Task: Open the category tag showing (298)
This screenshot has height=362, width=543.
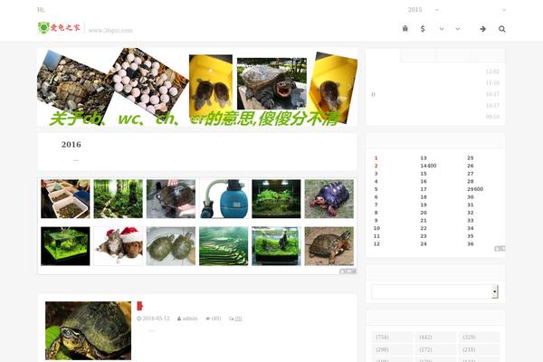Action: (392, 350)
